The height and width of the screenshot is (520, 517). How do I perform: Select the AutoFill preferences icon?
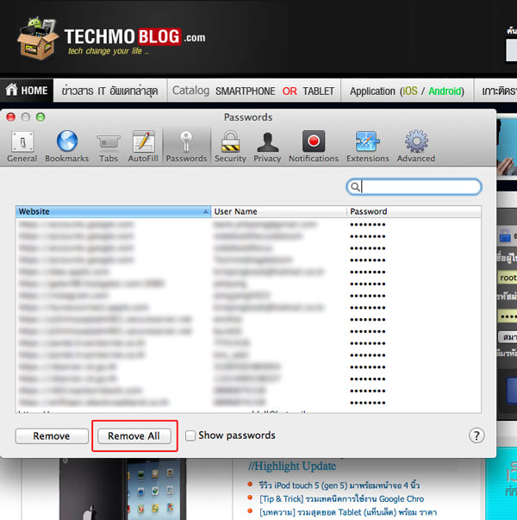(x=143, y=145)
